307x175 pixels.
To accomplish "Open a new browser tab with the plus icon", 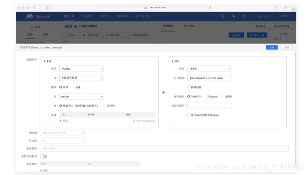I will pyautogui.click(x=293, y=9).
